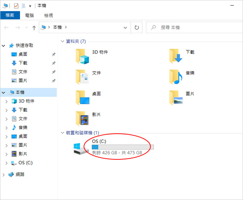The image size is (243, 200).
Task: Select 快速存取 in the navigation pane
Action: click(24, 45)
